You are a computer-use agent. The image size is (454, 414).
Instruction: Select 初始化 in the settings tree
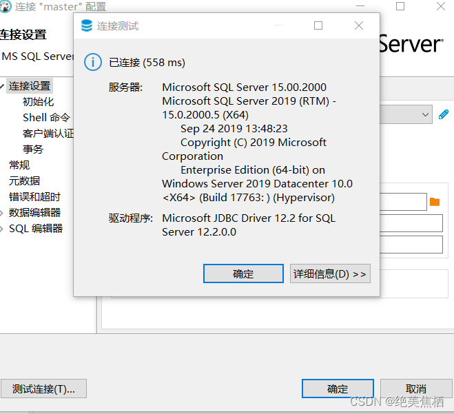(38, 102)
